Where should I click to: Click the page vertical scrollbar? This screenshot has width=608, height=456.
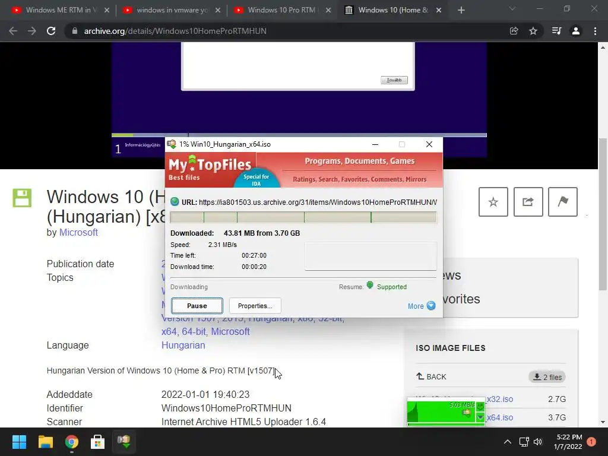click(603, 214)
